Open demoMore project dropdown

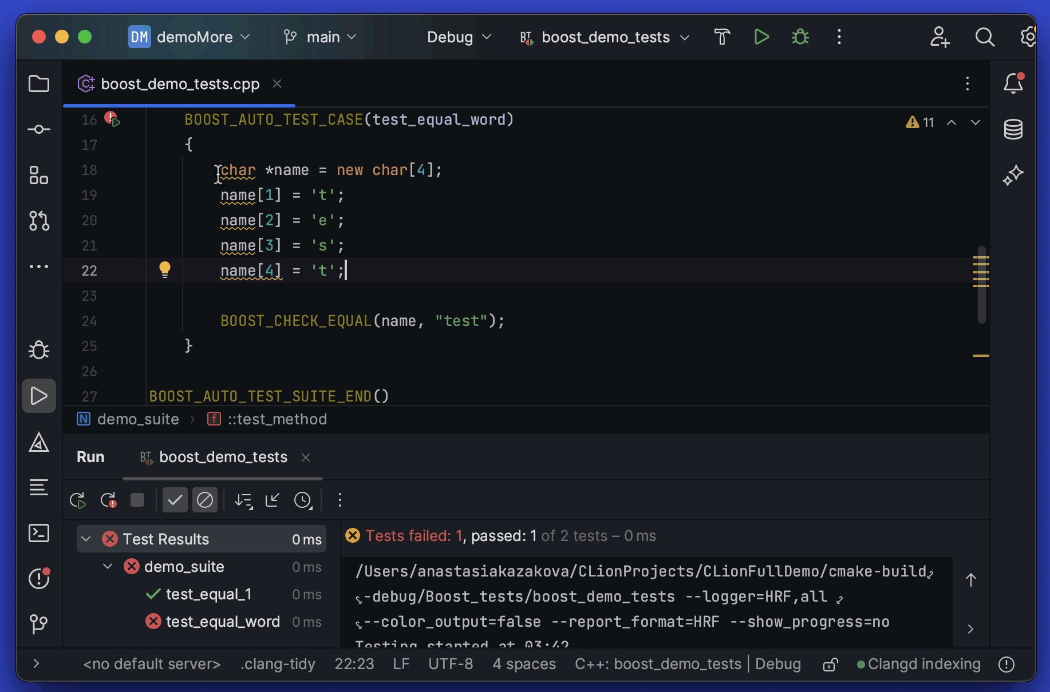[x=190, y=37]
